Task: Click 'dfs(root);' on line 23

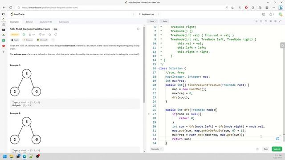Action: pyautogui.click(x=180, y=97)
